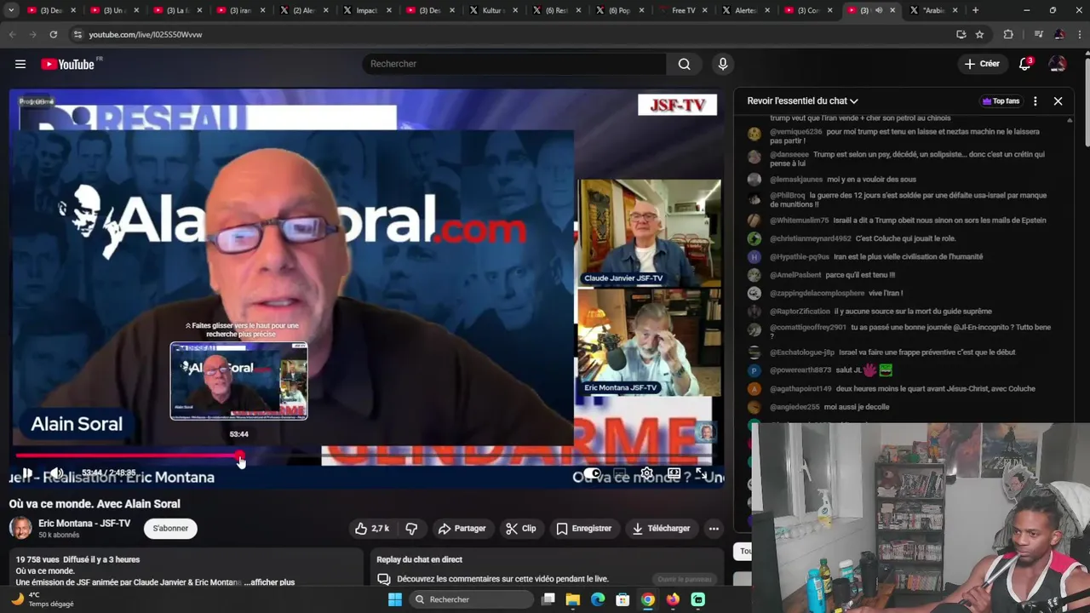Open Microsoft Edge from taskbar

point(598,599)
